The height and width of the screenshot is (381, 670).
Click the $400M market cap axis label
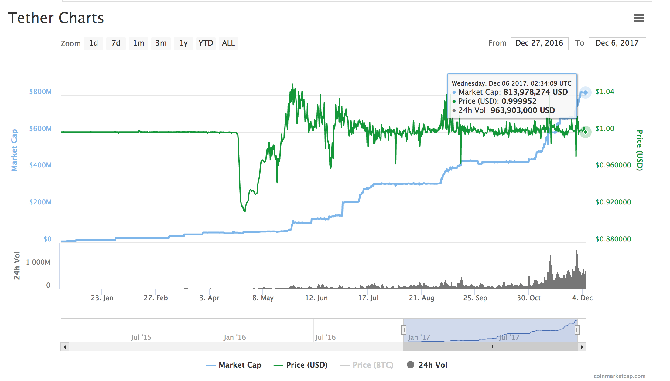pos(40,165)
